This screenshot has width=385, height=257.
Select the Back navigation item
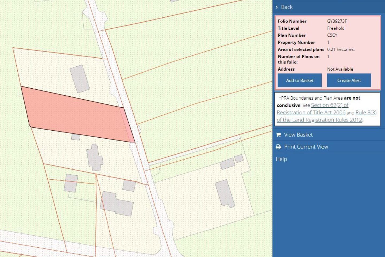point(286,7)
